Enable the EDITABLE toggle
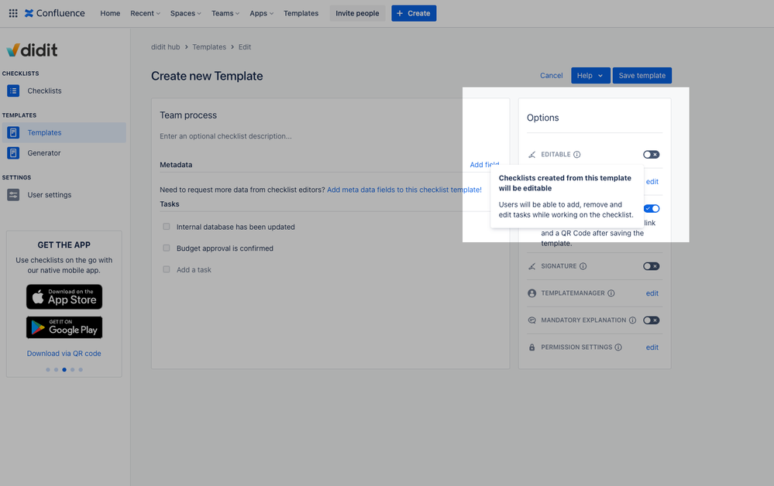Screen dimensions: 774x486 pyautogui.click(x=651, y=154)
